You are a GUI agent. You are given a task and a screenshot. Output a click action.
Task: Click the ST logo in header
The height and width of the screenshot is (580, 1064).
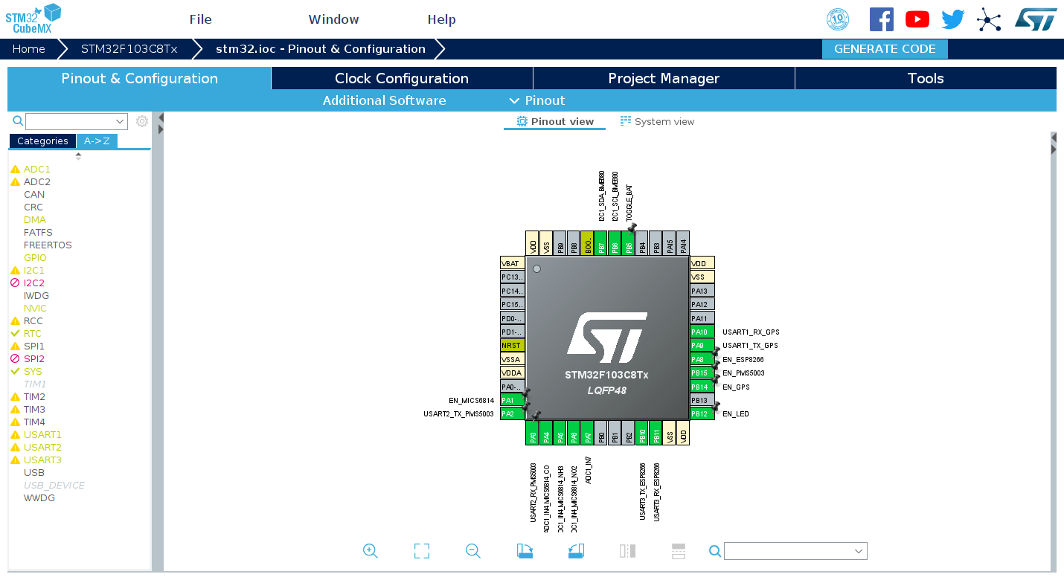pos(1036,19)
